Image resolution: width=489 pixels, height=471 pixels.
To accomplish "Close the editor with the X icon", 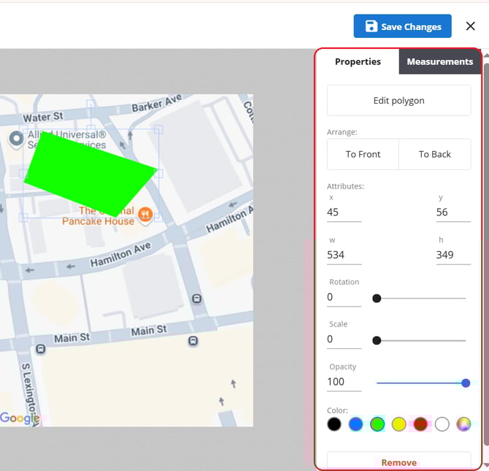I will point(470,26).
